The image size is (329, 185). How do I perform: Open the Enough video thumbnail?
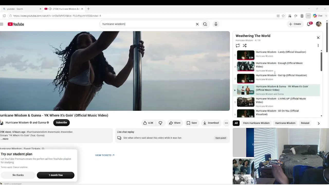coord(245,67)
